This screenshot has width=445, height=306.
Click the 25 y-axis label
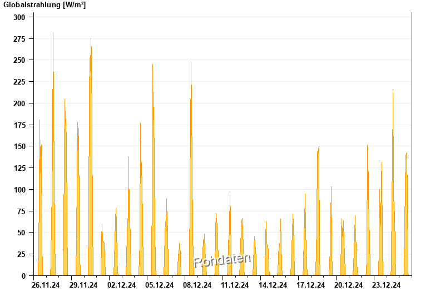[x=21, y=254]
